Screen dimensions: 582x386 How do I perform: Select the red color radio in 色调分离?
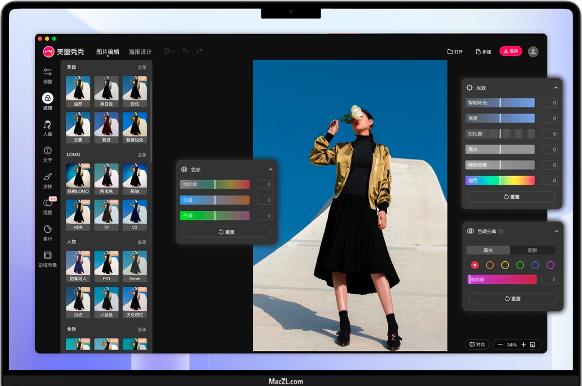click(475, 265)
